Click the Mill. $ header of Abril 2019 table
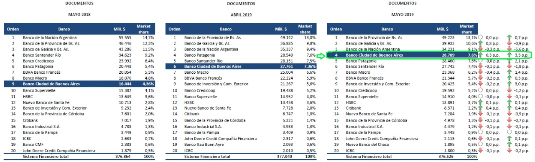 tap(281, 29)
